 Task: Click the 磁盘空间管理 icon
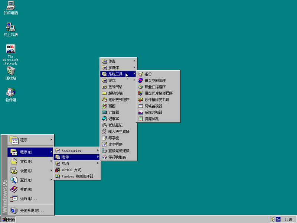[x=141, y=80]
